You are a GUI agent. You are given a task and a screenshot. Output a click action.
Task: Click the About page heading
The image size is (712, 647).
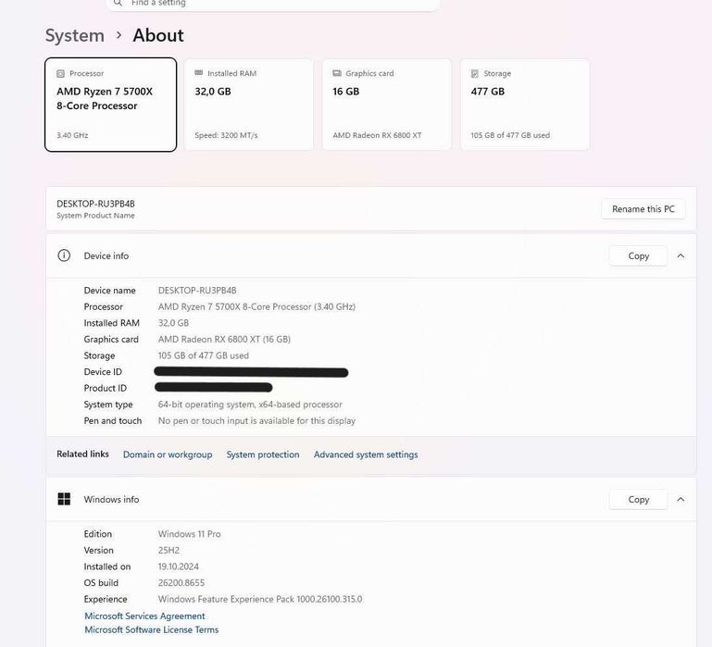click(158, 35)
